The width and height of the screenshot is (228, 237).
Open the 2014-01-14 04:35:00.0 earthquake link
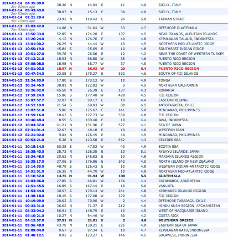[23, 3]
